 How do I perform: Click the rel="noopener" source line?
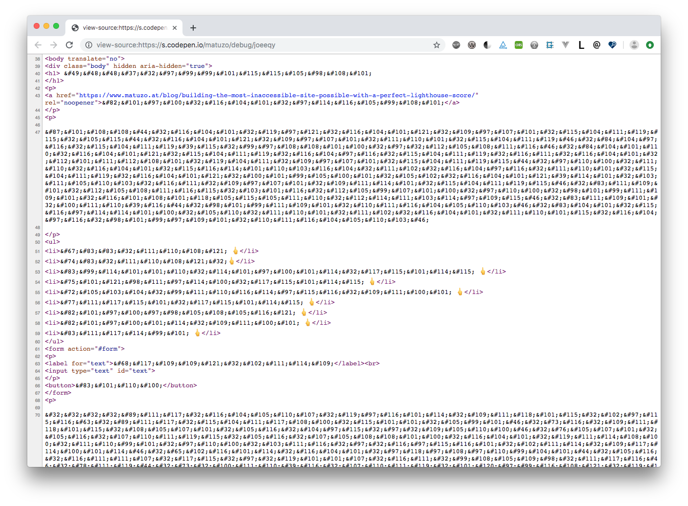(252, 103)
